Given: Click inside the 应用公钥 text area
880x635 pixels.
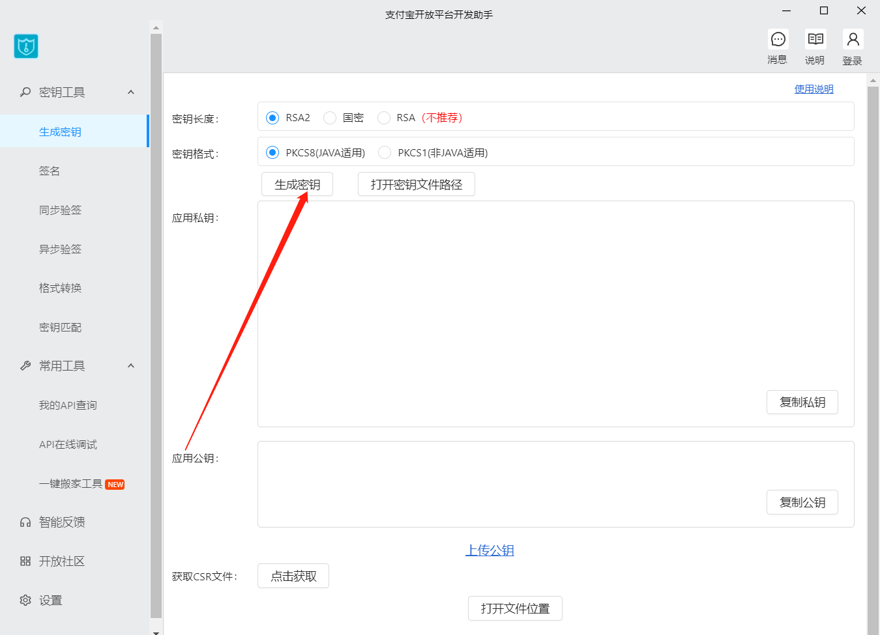Looking at the screenshot, I should (556, 484).
